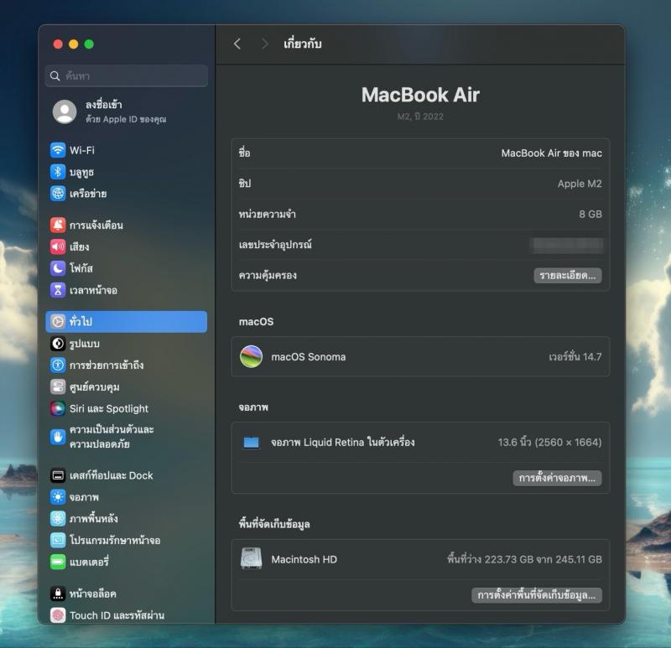
Task: Click the Wi-Fi icon in sidebar
Action: (58, 150)
